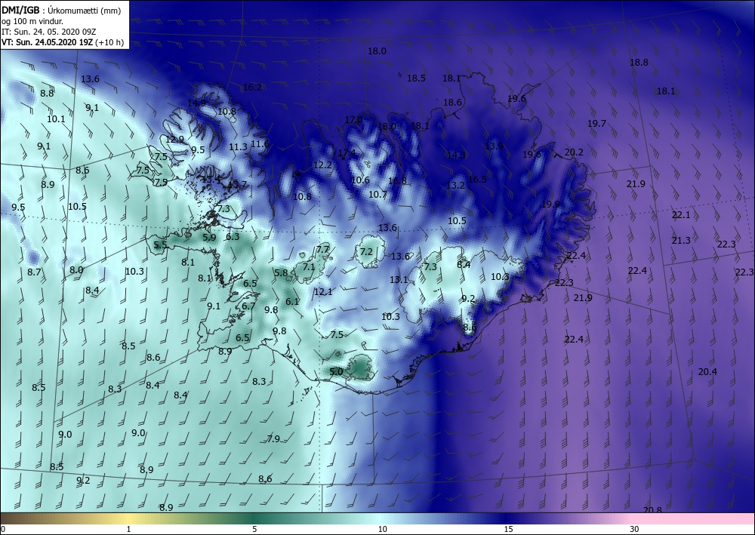The width and height of the screenshot is (755, 535).
Task: Click the 12.2 value on the map
Action: 322,165
